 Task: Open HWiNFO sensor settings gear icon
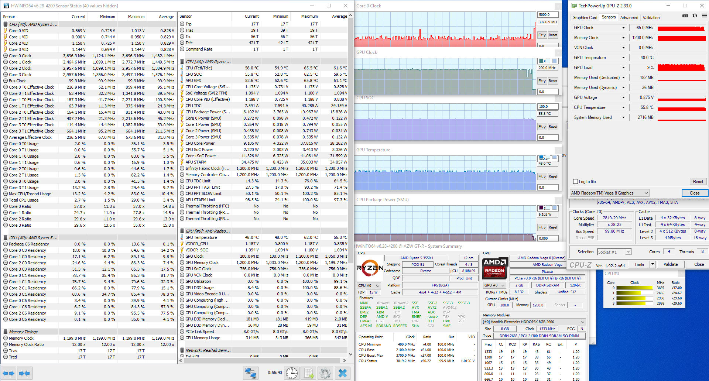(x=325, y=373)
